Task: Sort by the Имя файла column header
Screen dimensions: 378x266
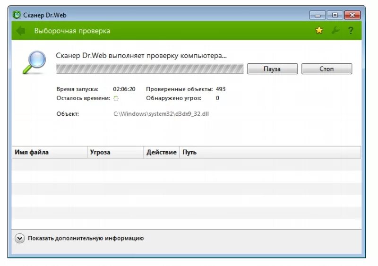Action: click(x=50, y=152)
